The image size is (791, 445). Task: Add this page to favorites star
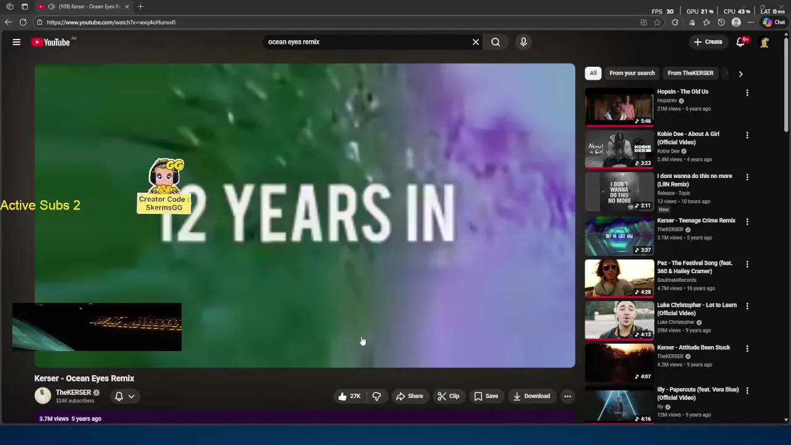click(658, 22)
